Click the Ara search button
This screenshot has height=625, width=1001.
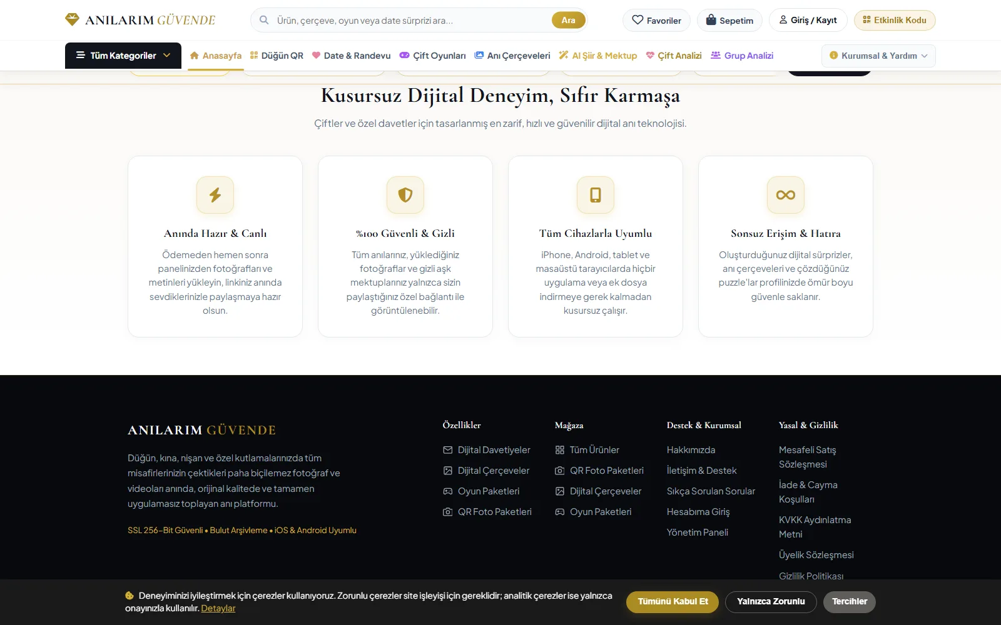pyautogui.click(x=568, y=20)
